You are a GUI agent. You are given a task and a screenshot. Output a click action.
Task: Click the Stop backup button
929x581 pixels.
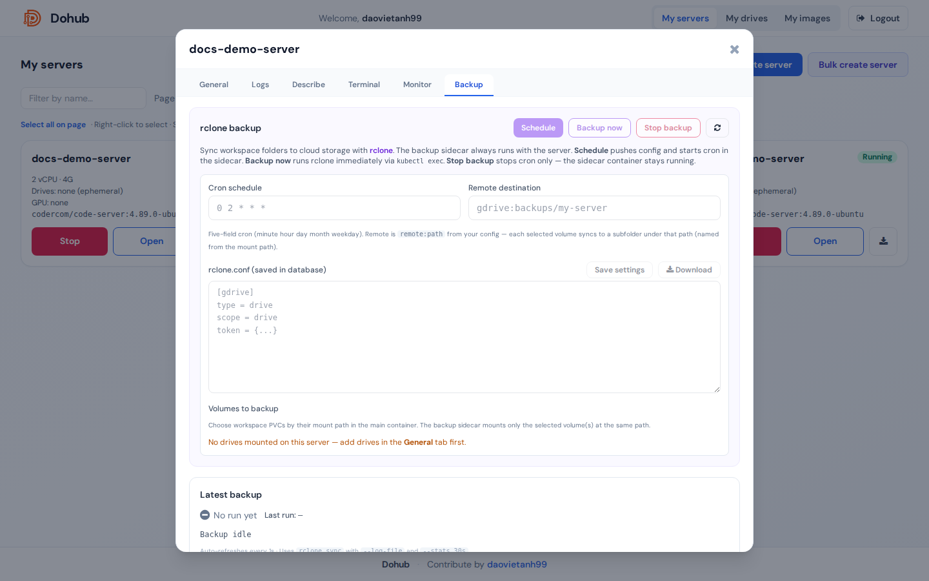coord(668,128)
